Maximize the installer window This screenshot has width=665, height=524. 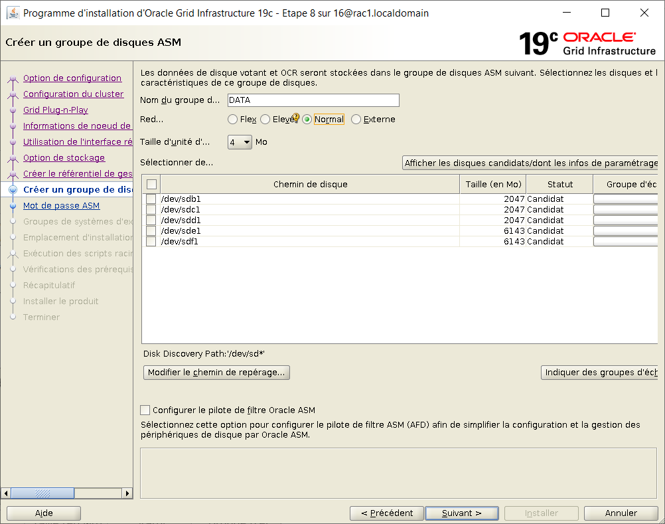click(606, 13)
